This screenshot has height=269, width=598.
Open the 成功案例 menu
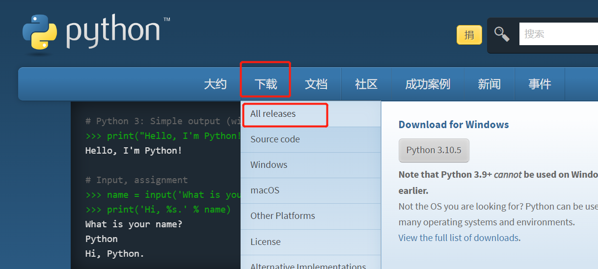click(428, 84)
